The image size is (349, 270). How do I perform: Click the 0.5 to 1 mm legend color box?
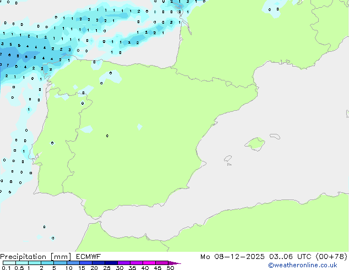tap(22, 263)
